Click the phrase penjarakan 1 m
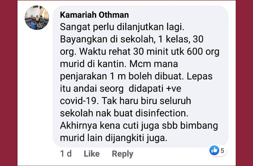Image resolution: width=253 pixels, height=166 pixels. pyautogui.click(x=93, y=77)
